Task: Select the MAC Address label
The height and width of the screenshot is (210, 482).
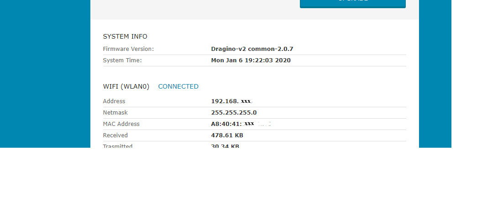Action: [x=121, y=124]
